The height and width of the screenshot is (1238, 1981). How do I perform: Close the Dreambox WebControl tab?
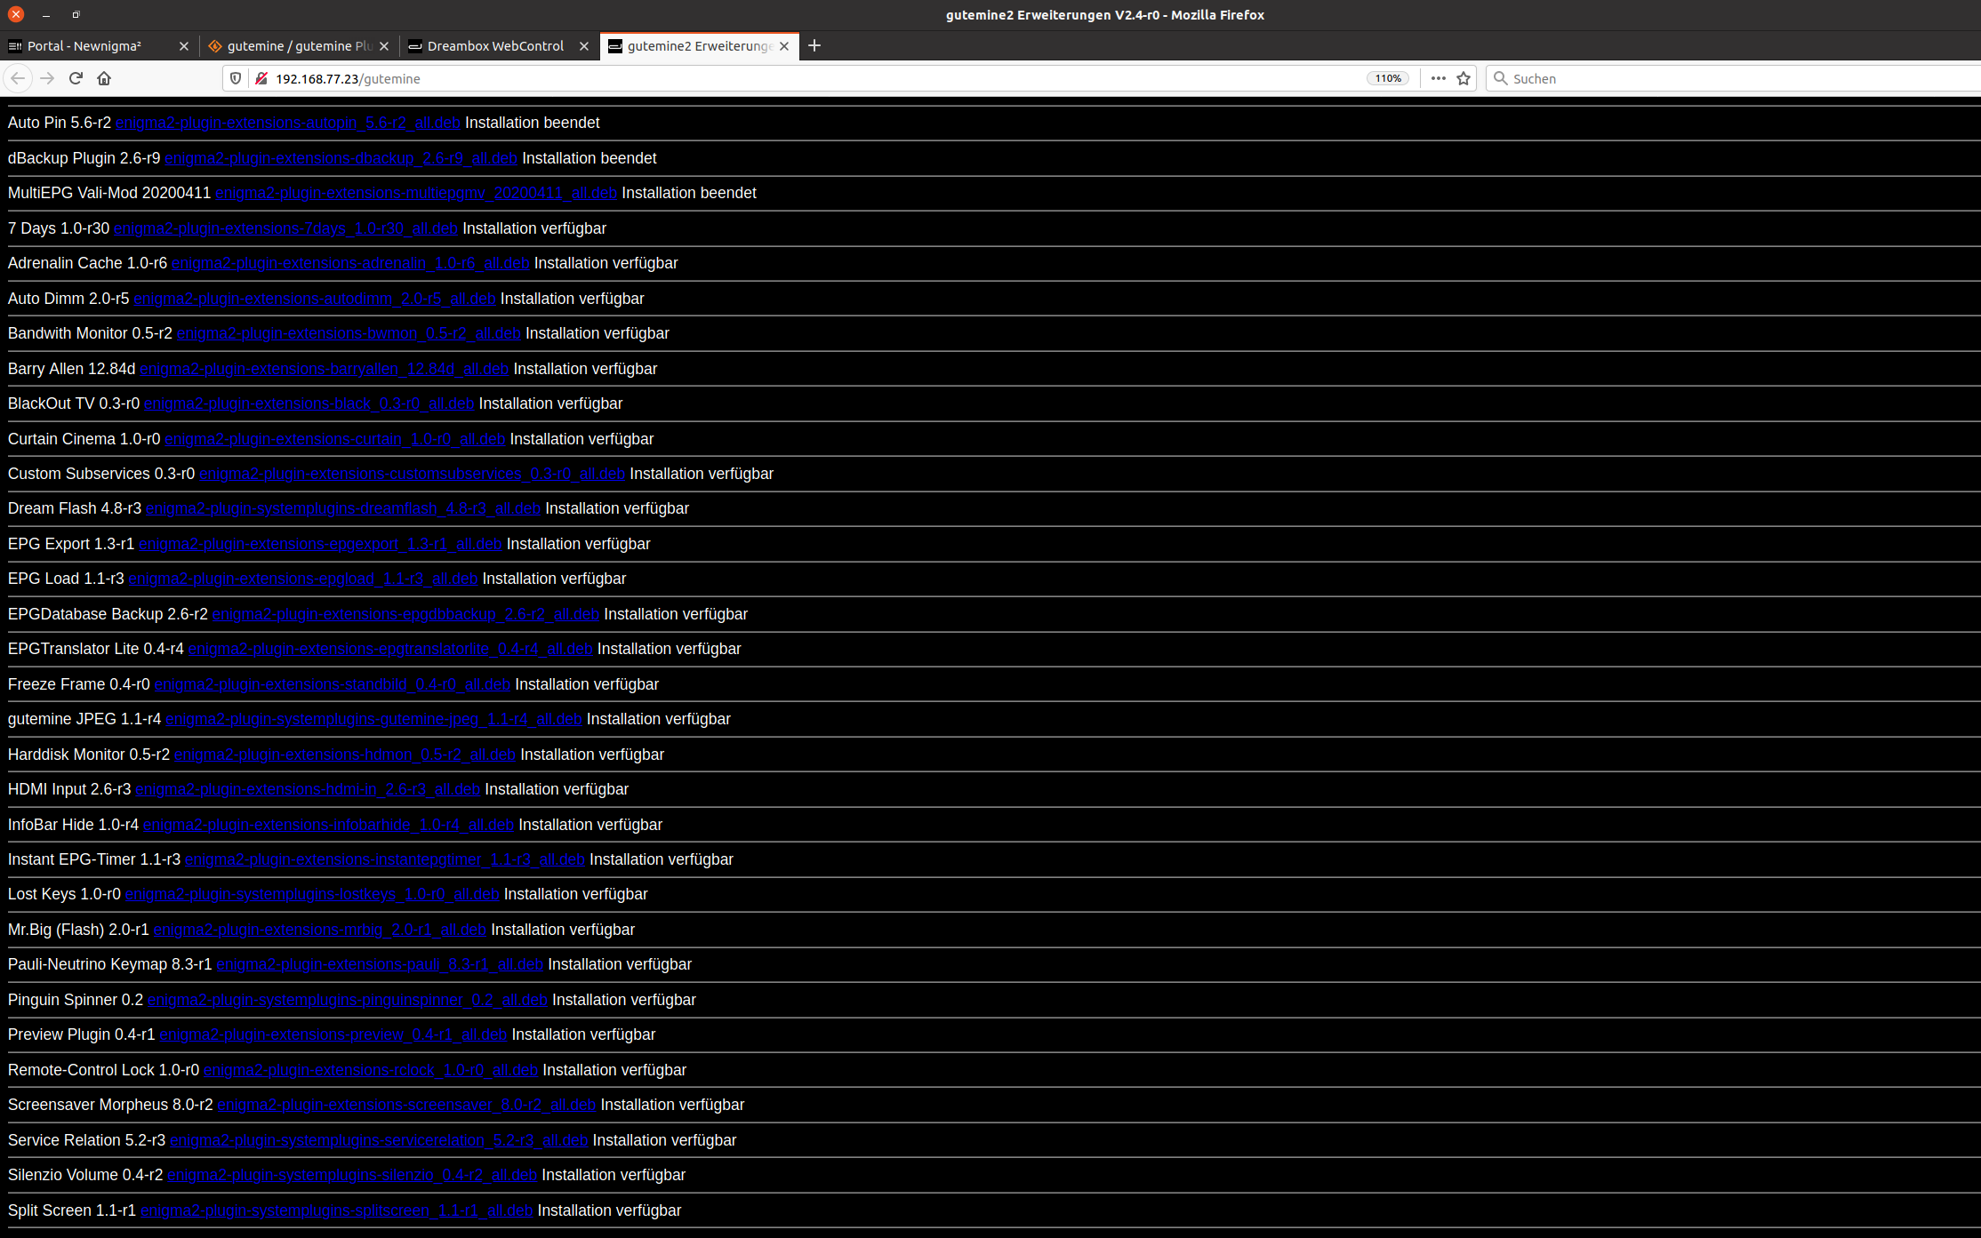pos(584,46)
